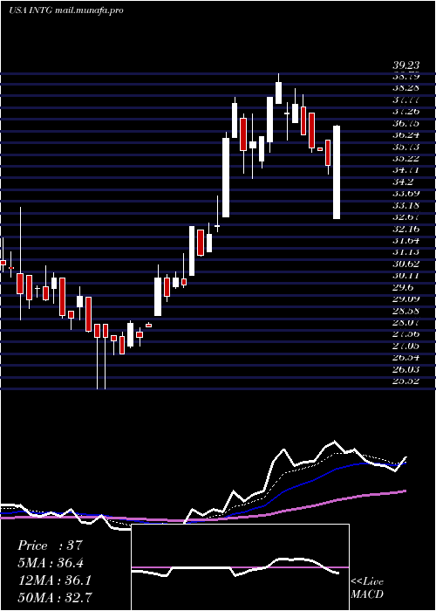Viewport: 436px width, 611px height.
Task: Click the '50MA : 32.7' readout
Action: click(x=54, y=597)
